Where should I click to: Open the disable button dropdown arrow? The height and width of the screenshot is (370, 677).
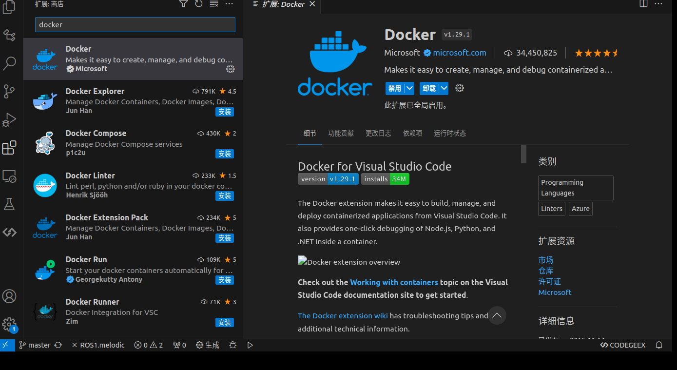(409, 88)
